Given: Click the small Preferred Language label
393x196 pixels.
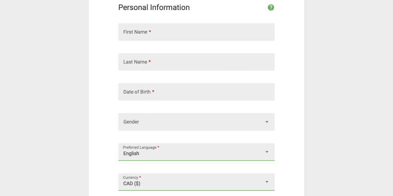Looking at the screenshot, I should point(140,148).
